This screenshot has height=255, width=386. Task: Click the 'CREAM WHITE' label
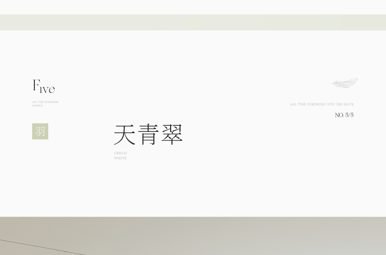(x=120, y=156)
